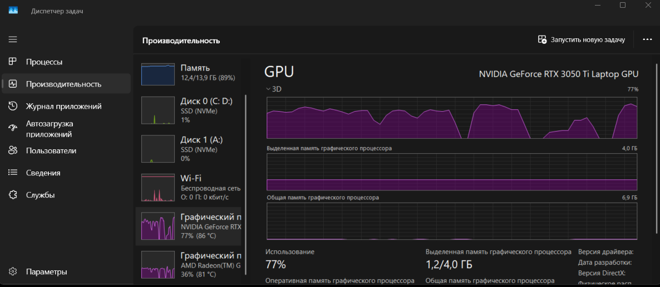This screenshot has width=660, height=287.
Task: Click the Беспроводная сеть label
Action: point(210,189)
